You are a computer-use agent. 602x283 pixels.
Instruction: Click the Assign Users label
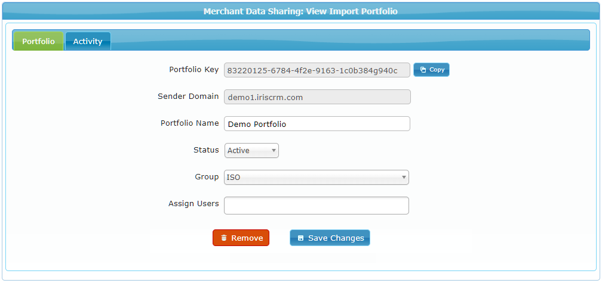click(x=193, y=204)
